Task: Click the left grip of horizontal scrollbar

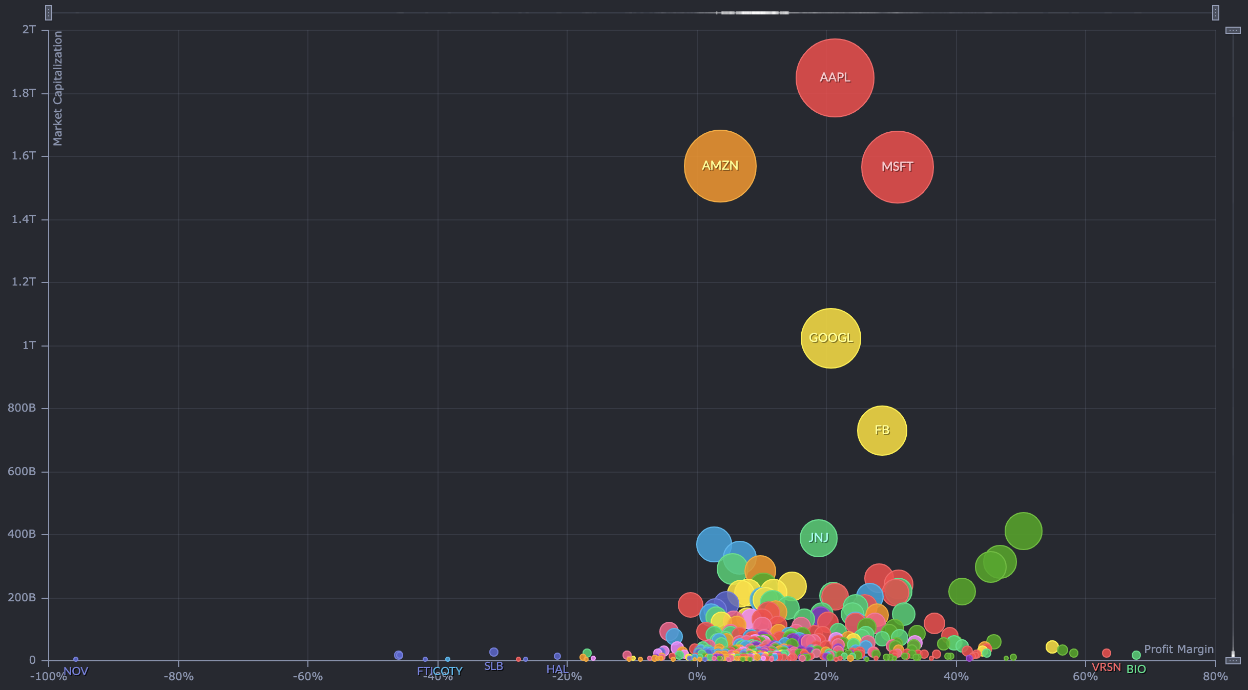Action: pos(49,13)
